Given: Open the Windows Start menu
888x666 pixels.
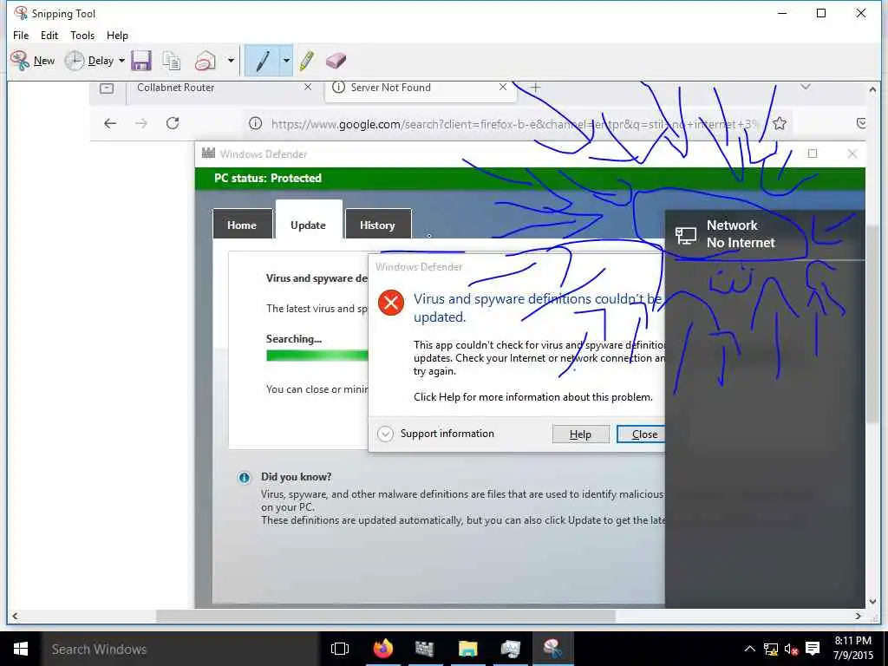Looking at the screenshot, I should pos(21,649).
